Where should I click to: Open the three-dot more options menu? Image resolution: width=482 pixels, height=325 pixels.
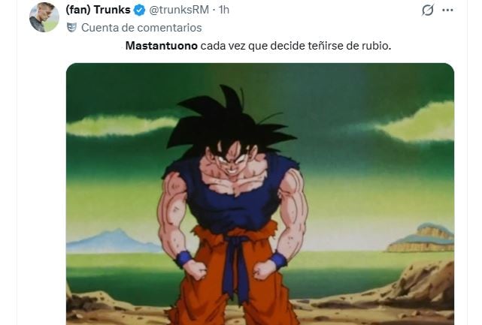[x=447, y=10]
